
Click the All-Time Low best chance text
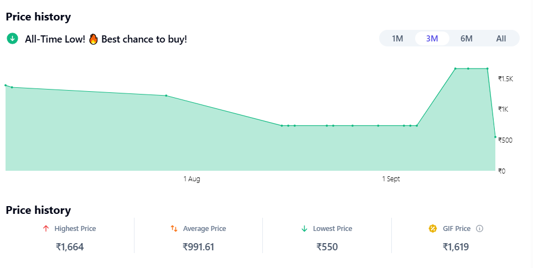tap(106, 39)
